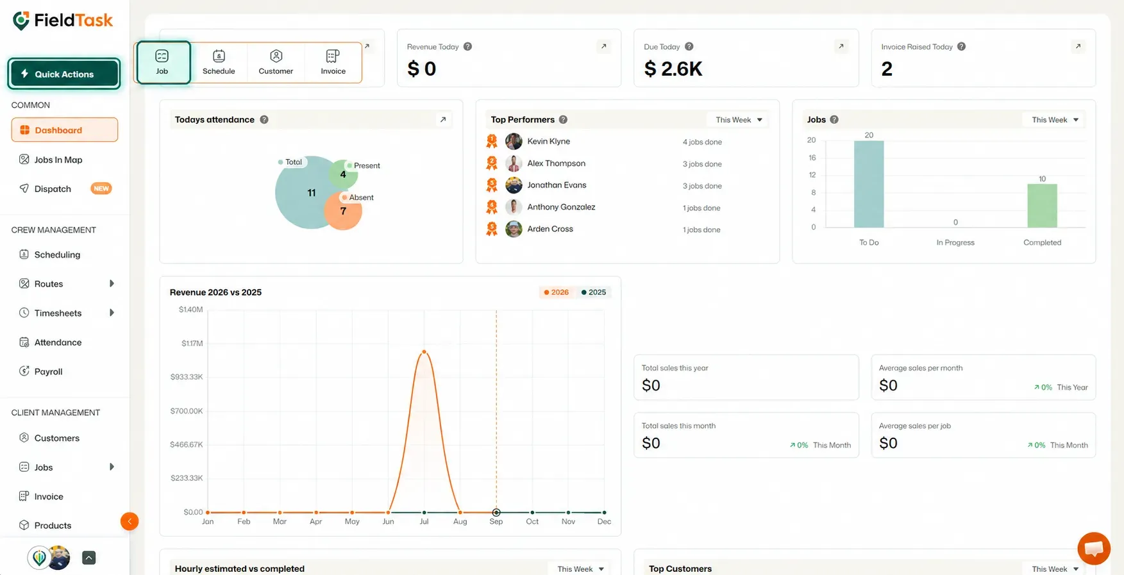Click the Invoice Raised Today help icon
Screen dimensions: 1124x575
coord(961,46)
